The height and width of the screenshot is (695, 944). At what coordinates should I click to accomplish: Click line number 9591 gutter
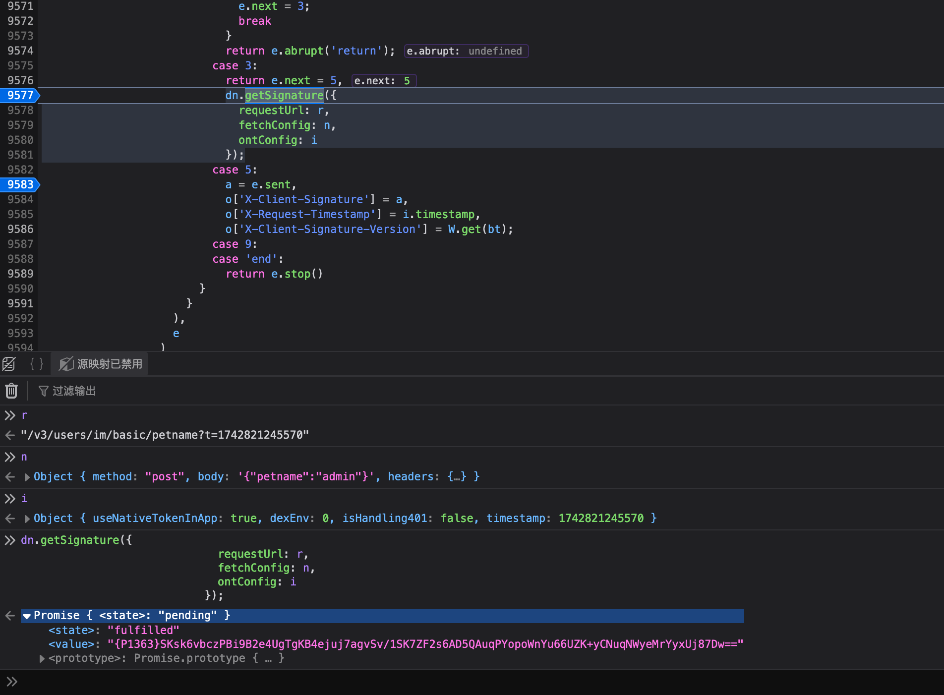(x=20, y=303)
